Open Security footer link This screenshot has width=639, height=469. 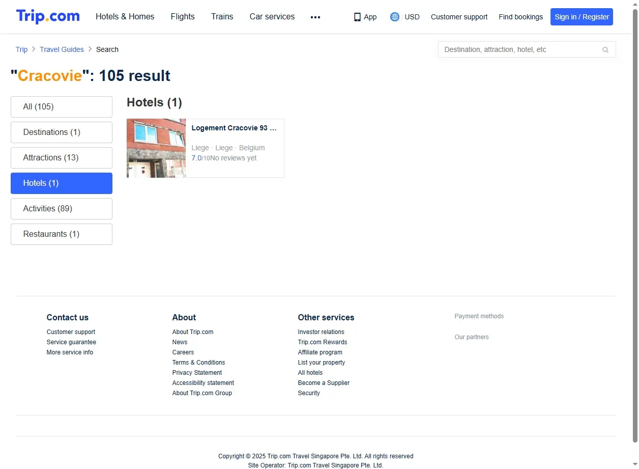[309, 393]
